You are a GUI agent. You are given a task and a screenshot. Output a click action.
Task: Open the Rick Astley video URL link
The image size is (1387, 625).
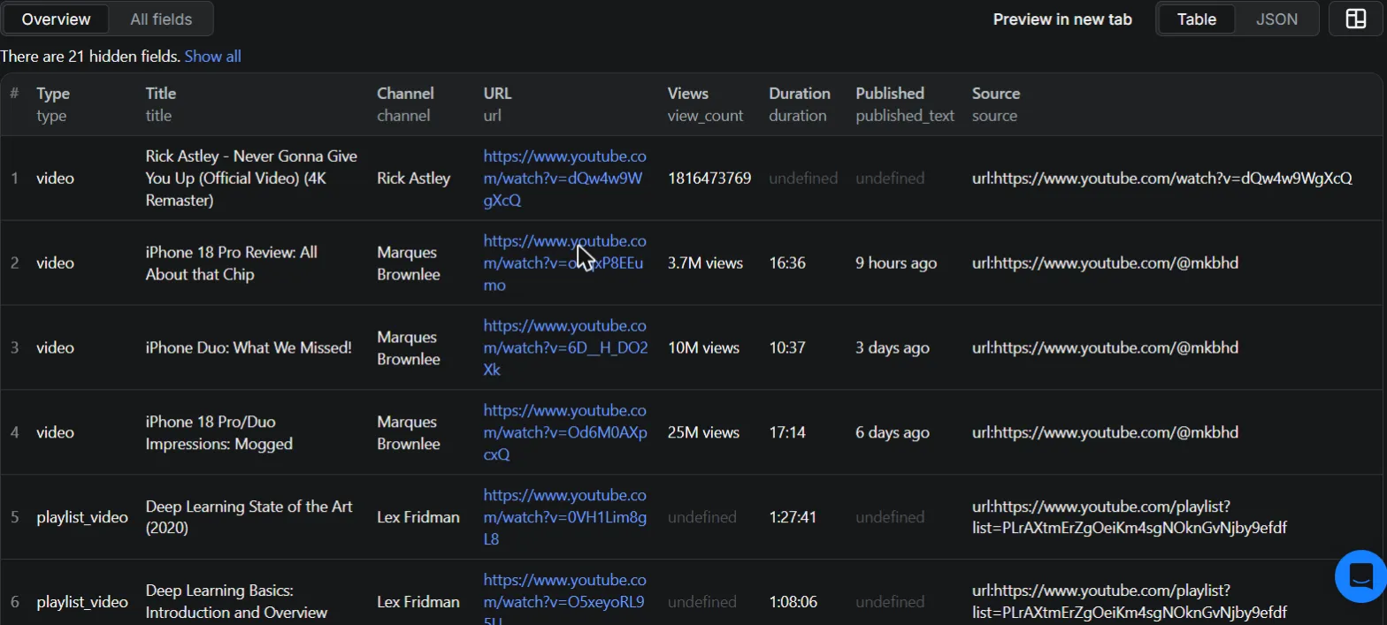coord(564,179)
